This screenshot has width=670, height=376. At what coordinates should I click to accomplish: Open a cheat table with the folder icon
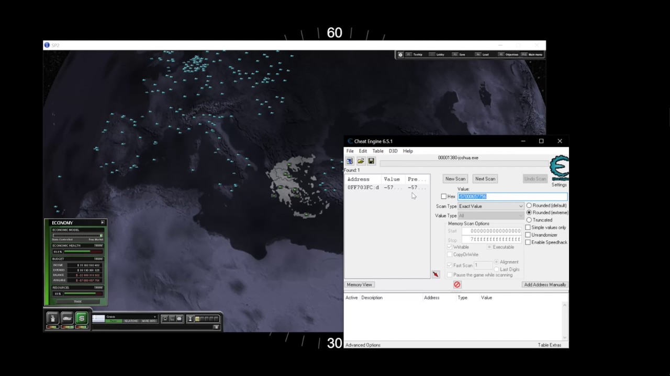361,161
